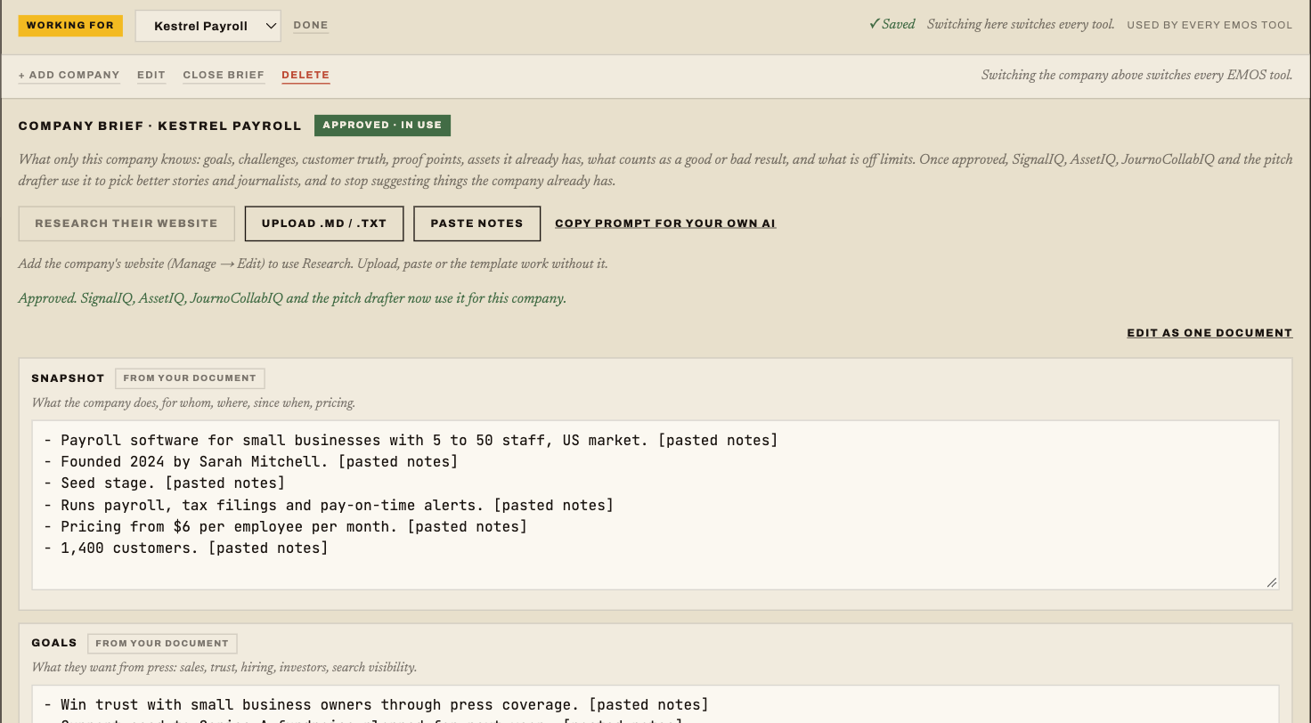Screen dimensions: 1311x723
Task: Click the dropdown chevron beside Kestrel Payroll
Action: [x=271, y=26]
